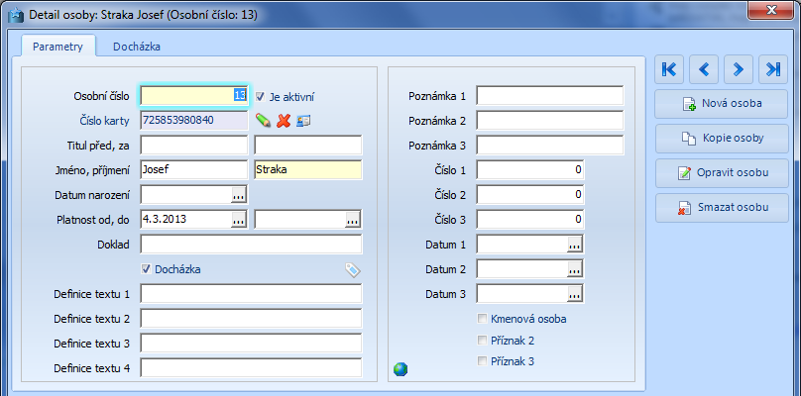Click the Číslo 3 numeric field
This screenshot has width=801, height=396.
point(530,220)
